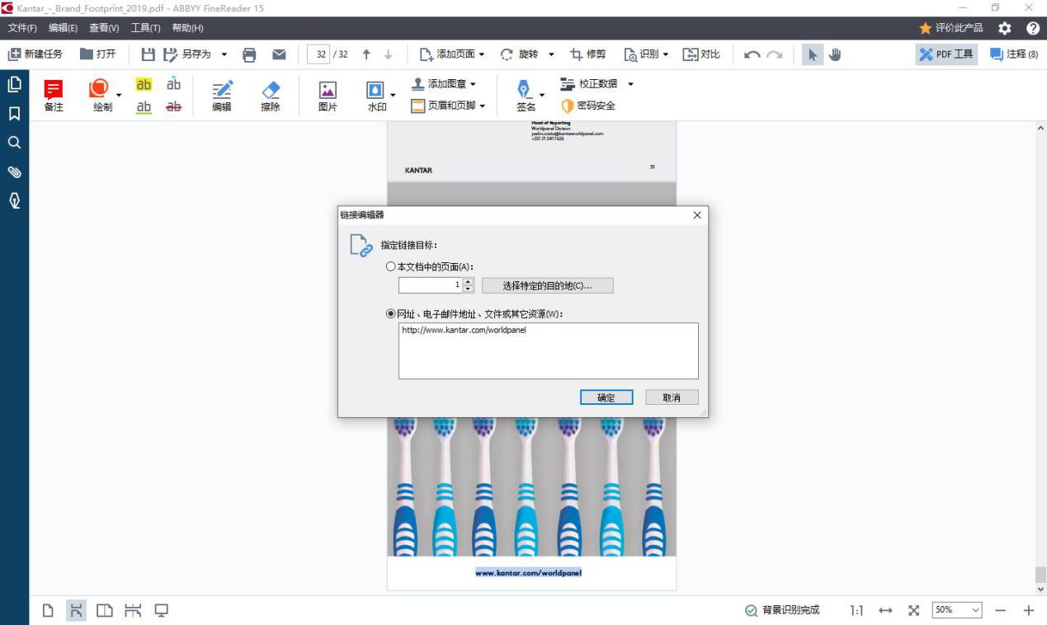This screenshot has width=1047, height=625.
Task: Click the page number field showing 32
Action: coord(320,54)
